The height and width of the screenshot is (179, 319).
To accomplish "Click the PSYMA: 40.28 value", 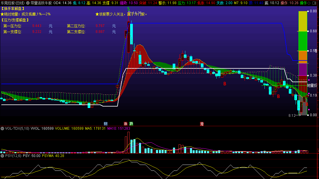I will tap(53, 156).
